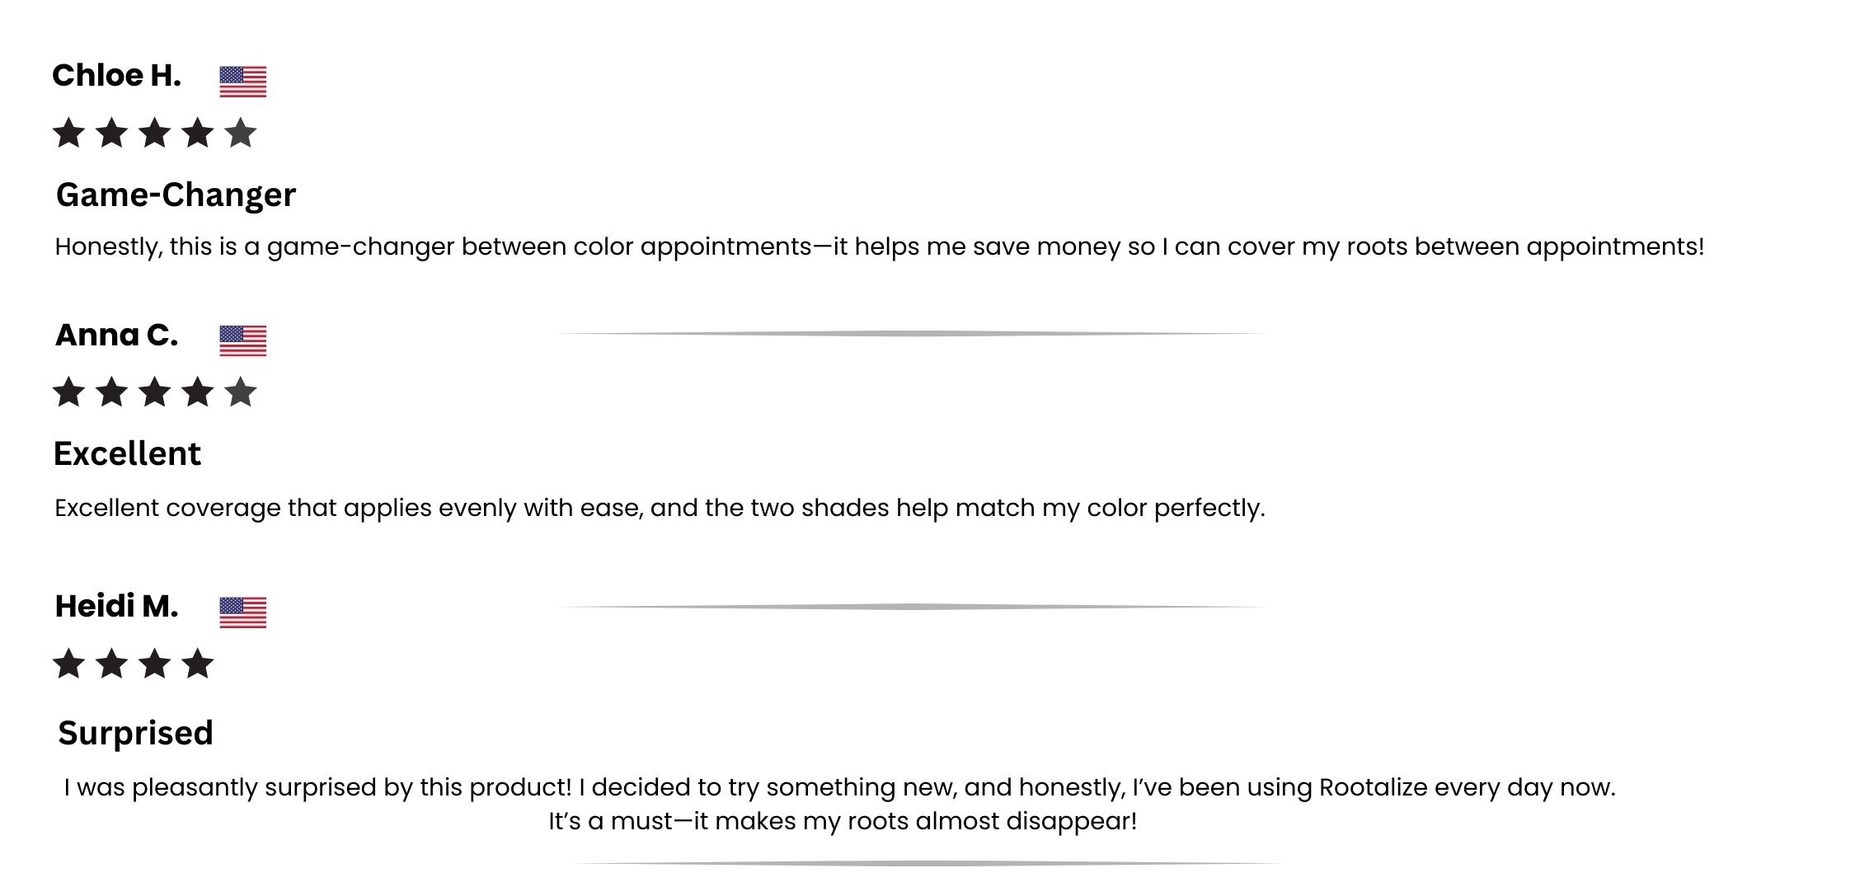Click the second star in Anna's rating
Screen dimensions: 1855x887
111,392
